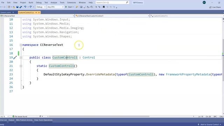Click the Control base class name
This screenshot has height=126, width=224.
coord(89,57)
